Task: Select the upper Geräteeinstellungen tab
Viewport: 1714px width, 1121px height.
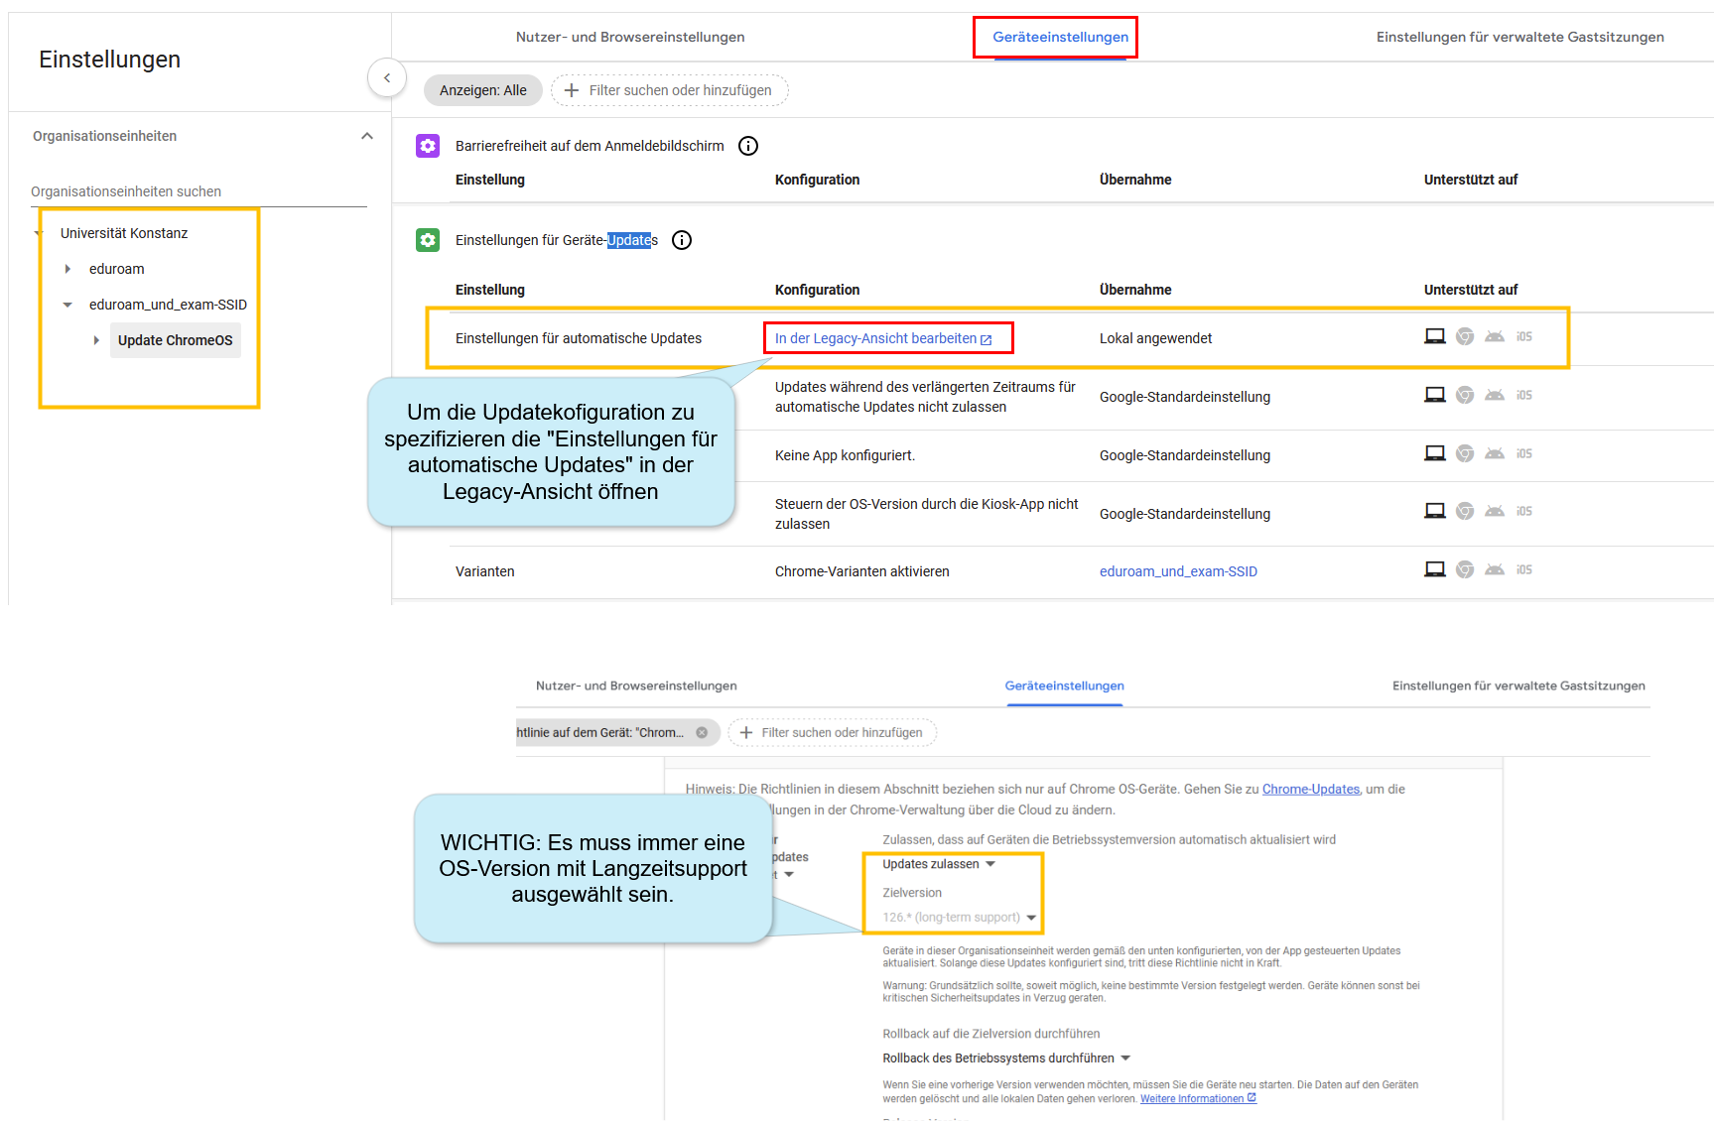Action: [1060, 37]
